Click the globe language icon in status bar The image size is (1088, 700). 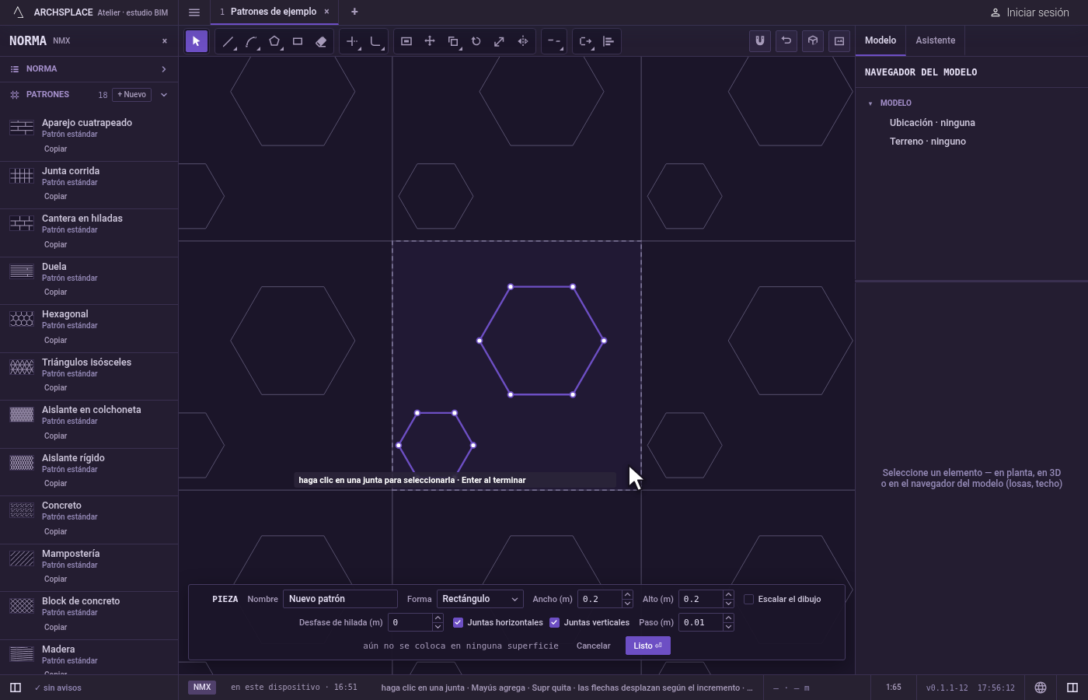click(x=1041, y=688)
